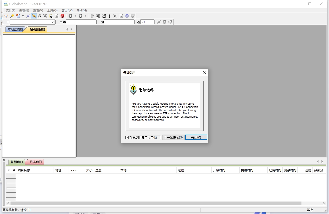The height and width of the screenshot is (214, 329).
Task: Open the 窗口(W) menu
Action: 67,10
